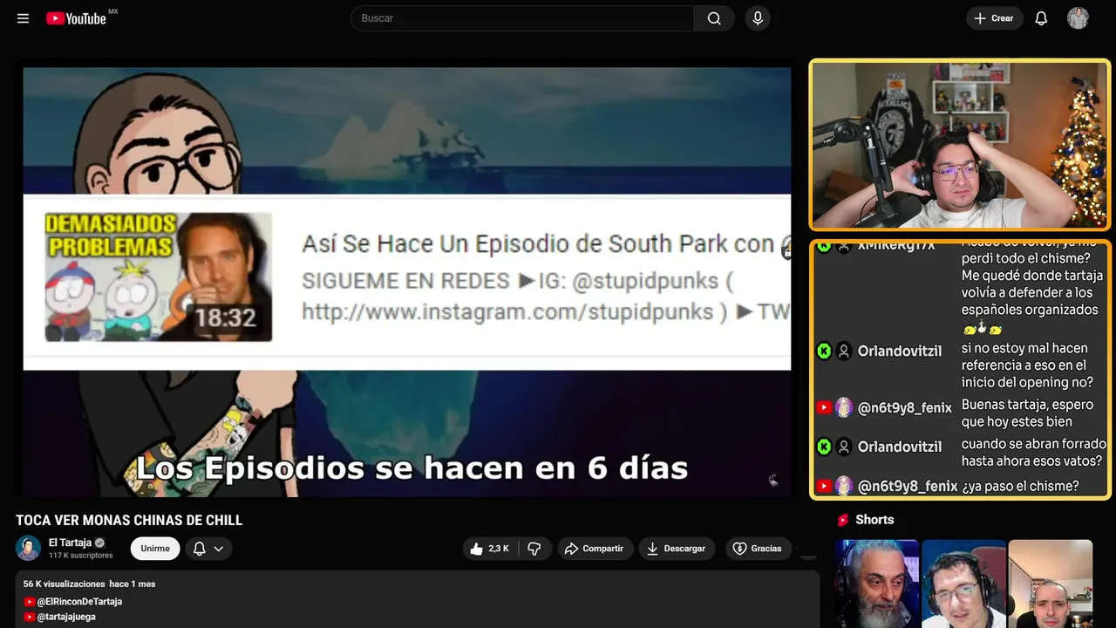Click the Kick icon beside Orlandovitzil's opening message
Screen dimensions: 1116x628
click(824, 351)
